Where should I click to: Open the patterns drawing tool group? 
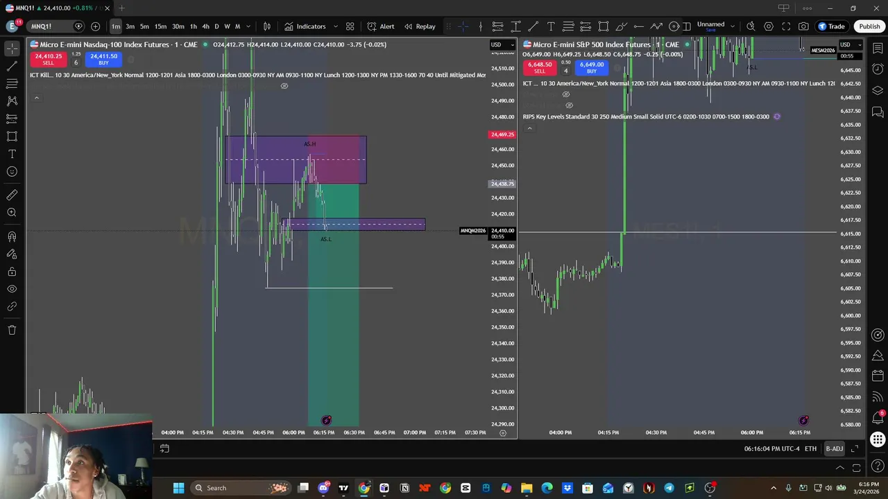coord(12,101)
